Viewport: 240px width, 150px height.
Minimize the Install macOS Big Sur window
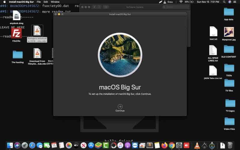tap(59, 14)
